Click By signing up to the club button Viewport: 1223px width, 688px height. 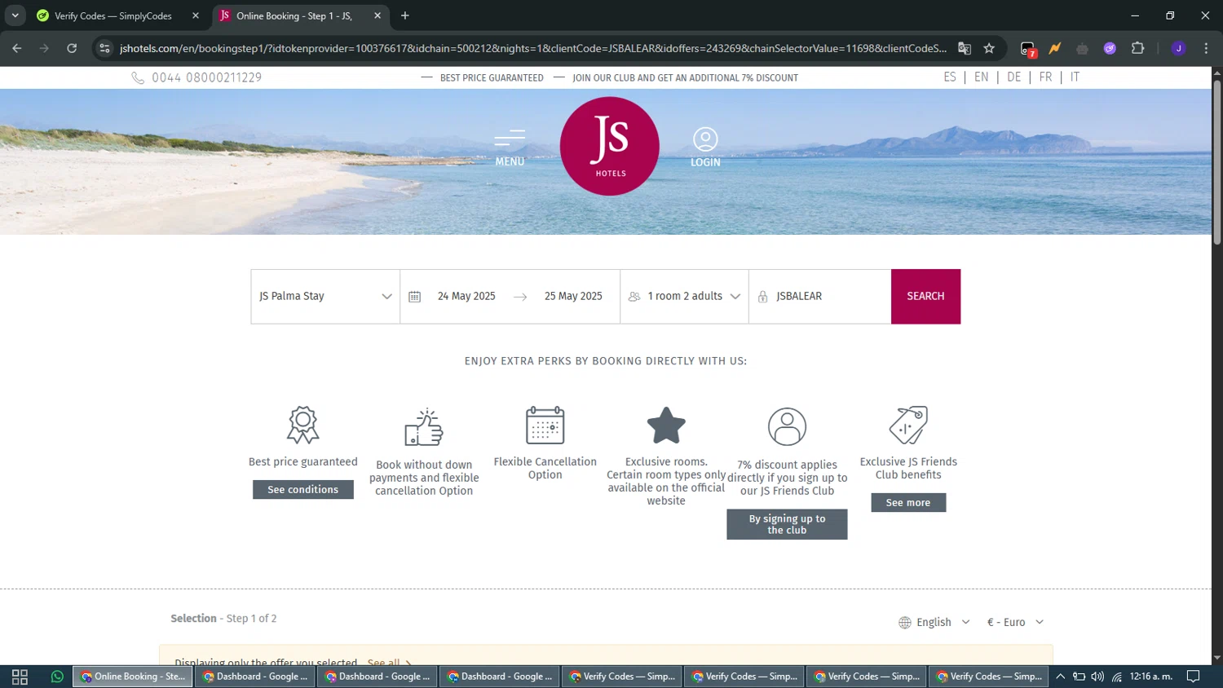click(x=787, y=524)
